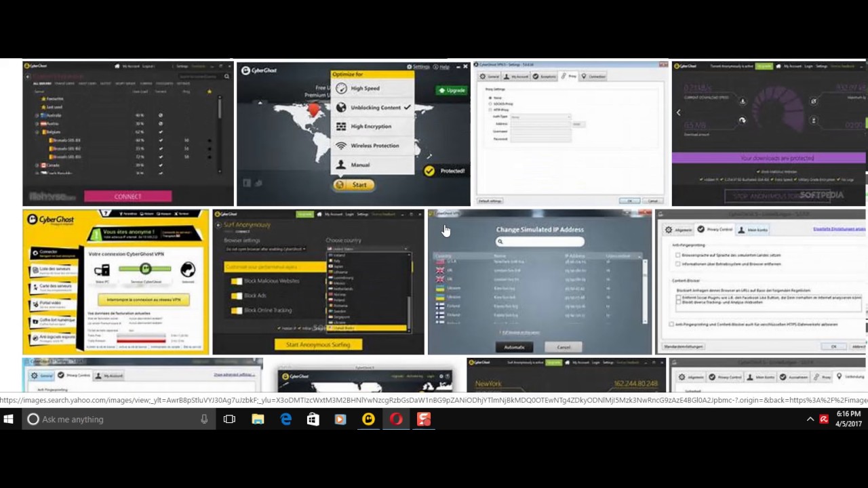Open the Windows Start menu
868x488 pixels.
(9, 420)
